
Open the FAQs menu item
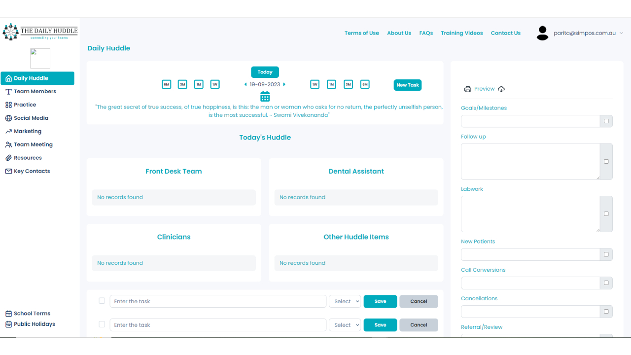tap(426, 33)
